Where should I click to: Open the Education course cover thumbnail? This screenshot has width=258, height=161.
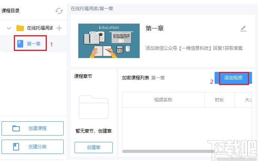109,41
